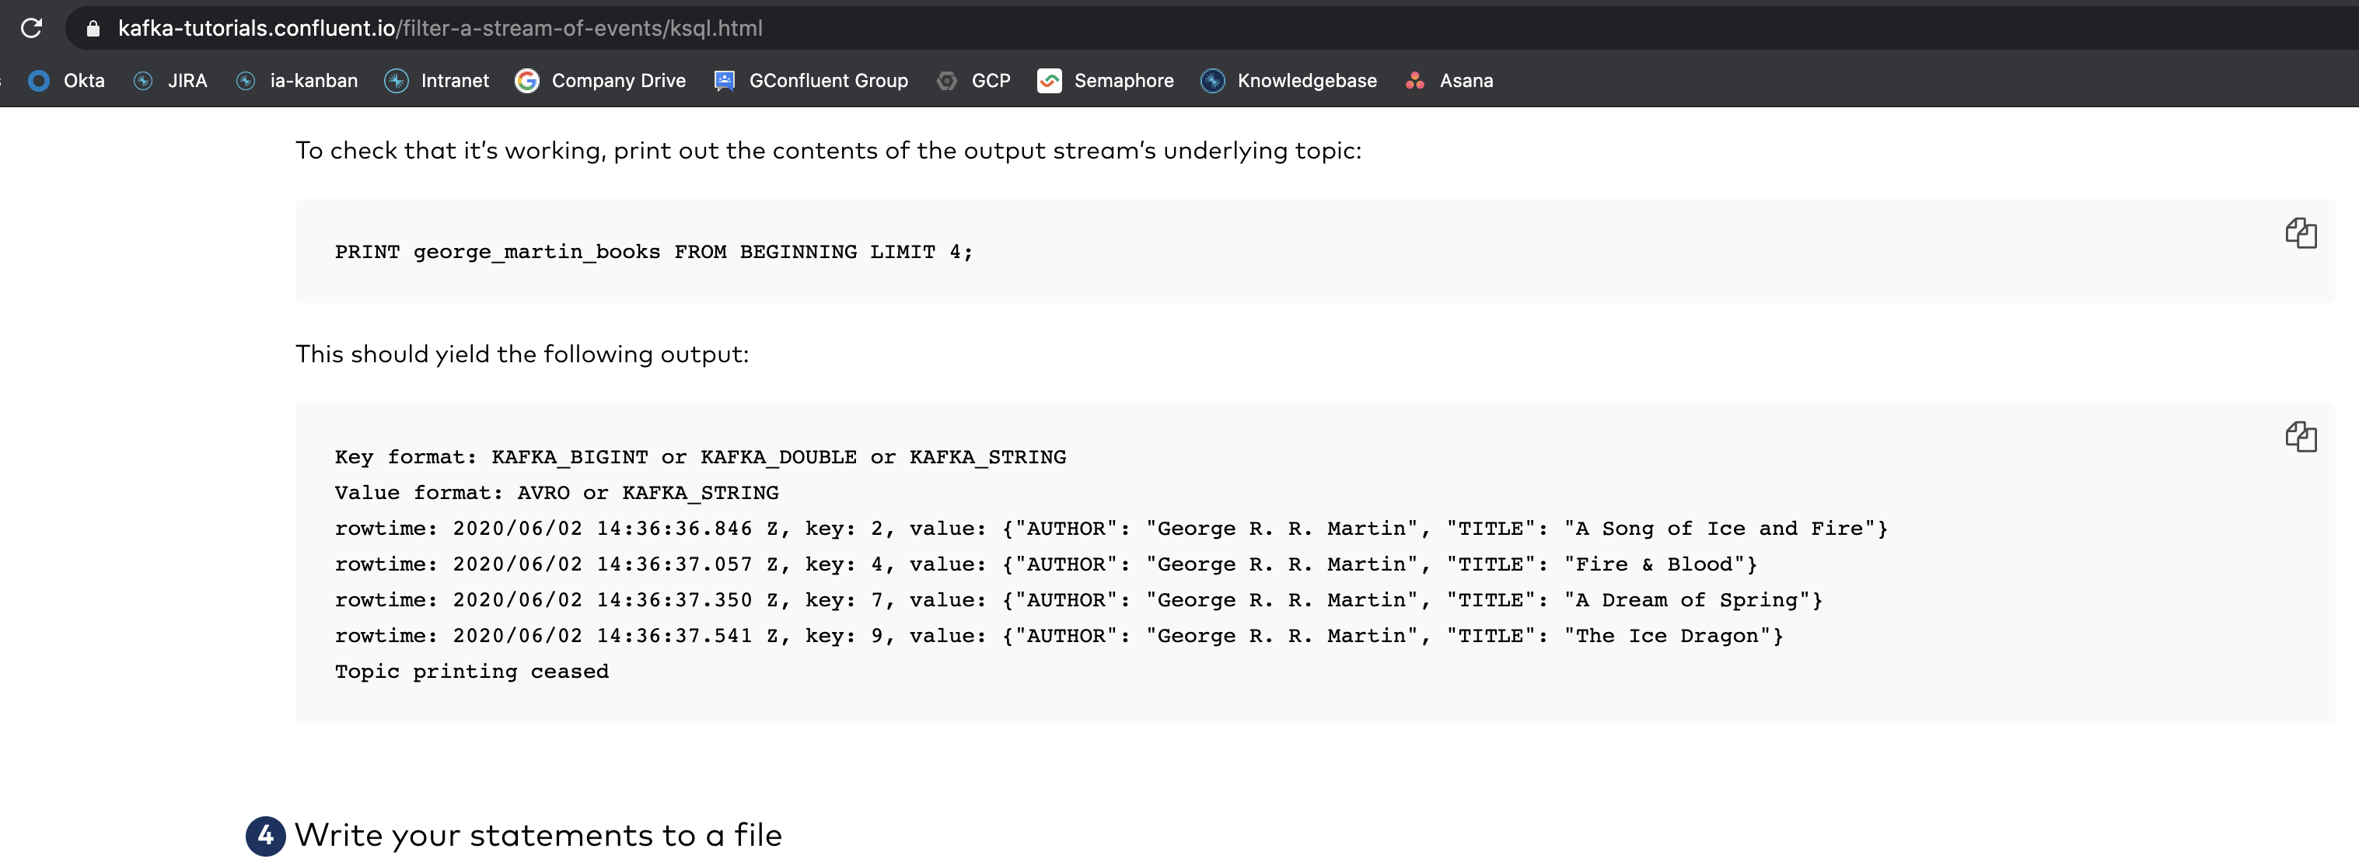This screenshot has width=2359, height=866.
Task: Select text PRINT george_martin_books in the code block
Action: [x=496, y=252]
